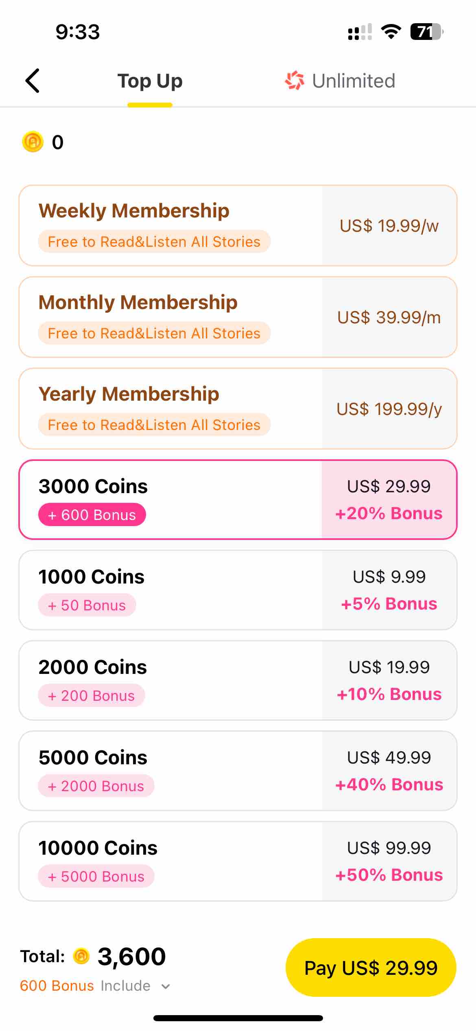Viewport: 476px width, 1031px height.
Task: Tap the battery indicator icon
Action: click(427, 32)
